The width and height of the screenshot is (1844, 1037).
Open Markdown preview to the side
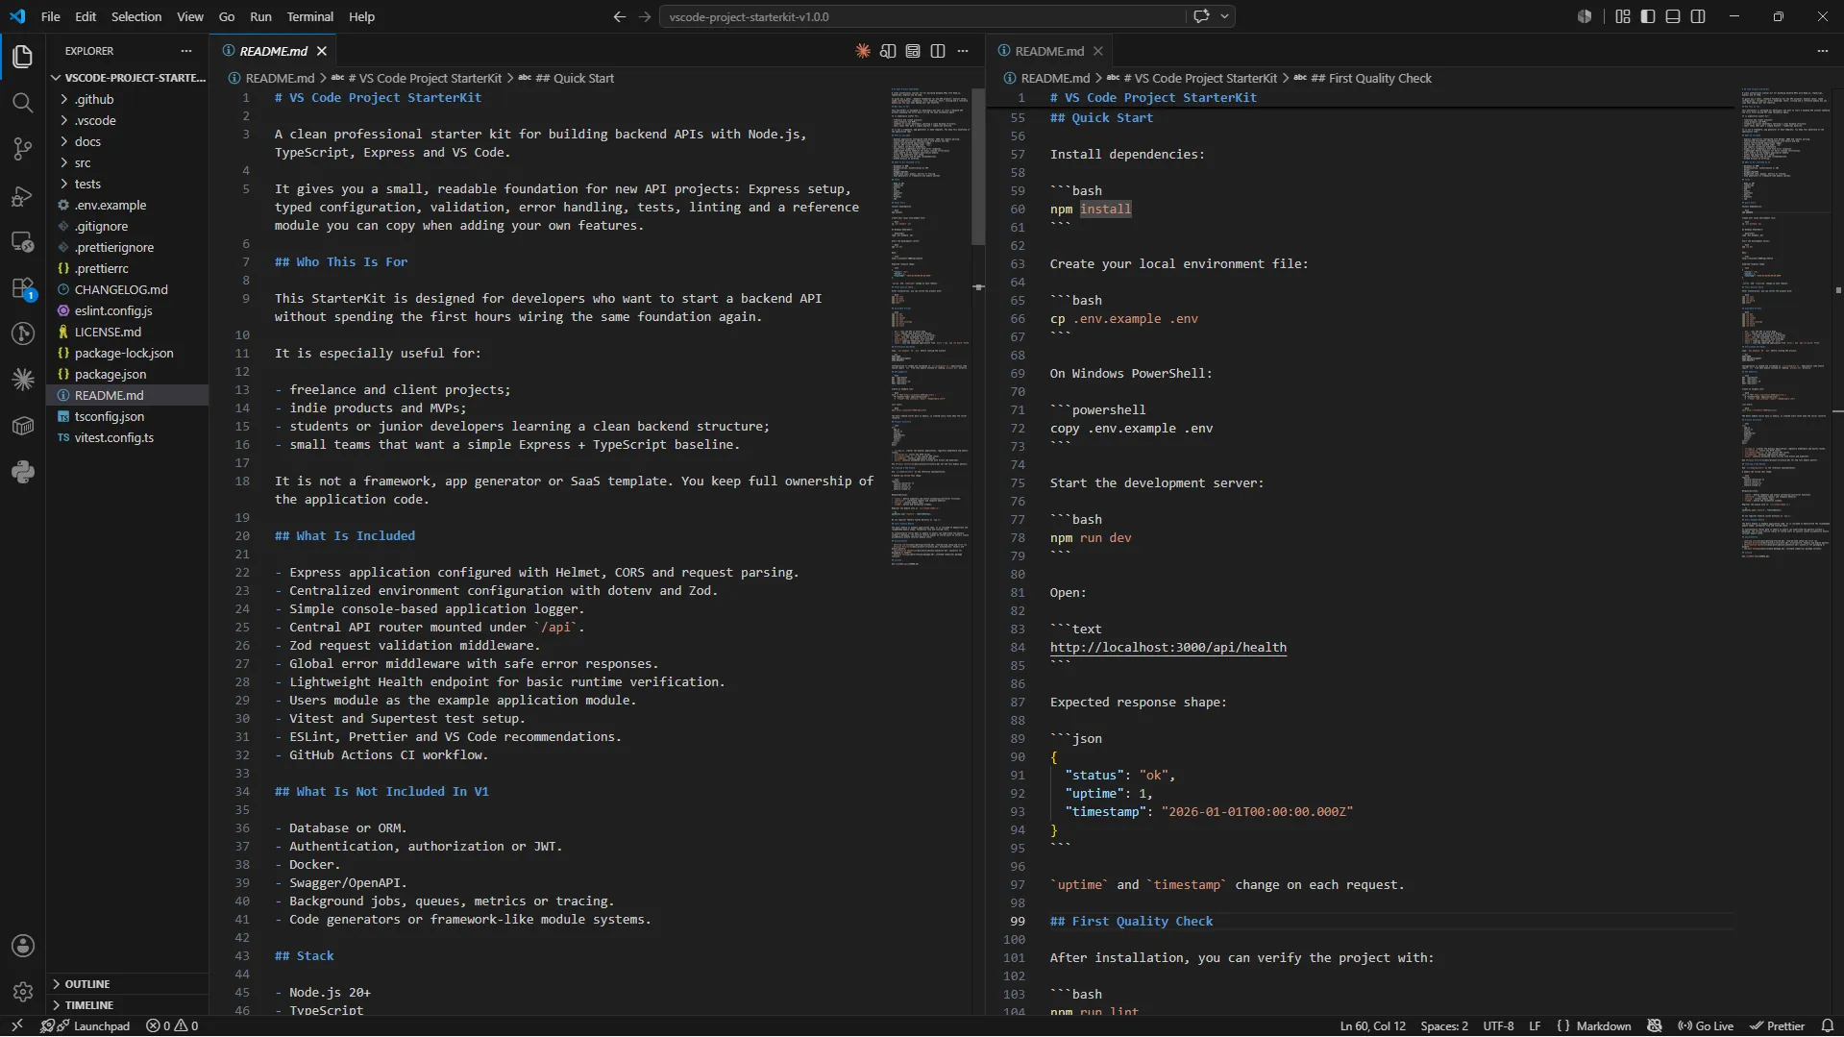(x=888, y=51)
